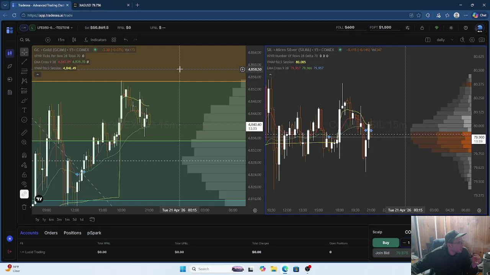Viewport: 490px width, 275px height.
Task: Open the quick search lightbulb icon
Action: [462, 40]
